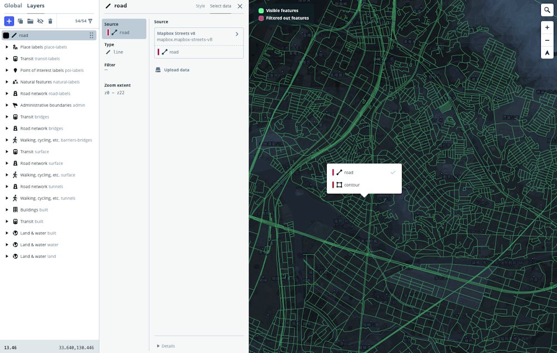The image size is (557, 353).
Task: Select the Transit bridges layer group
Action: pyautogui.click(x=49, y=117)
